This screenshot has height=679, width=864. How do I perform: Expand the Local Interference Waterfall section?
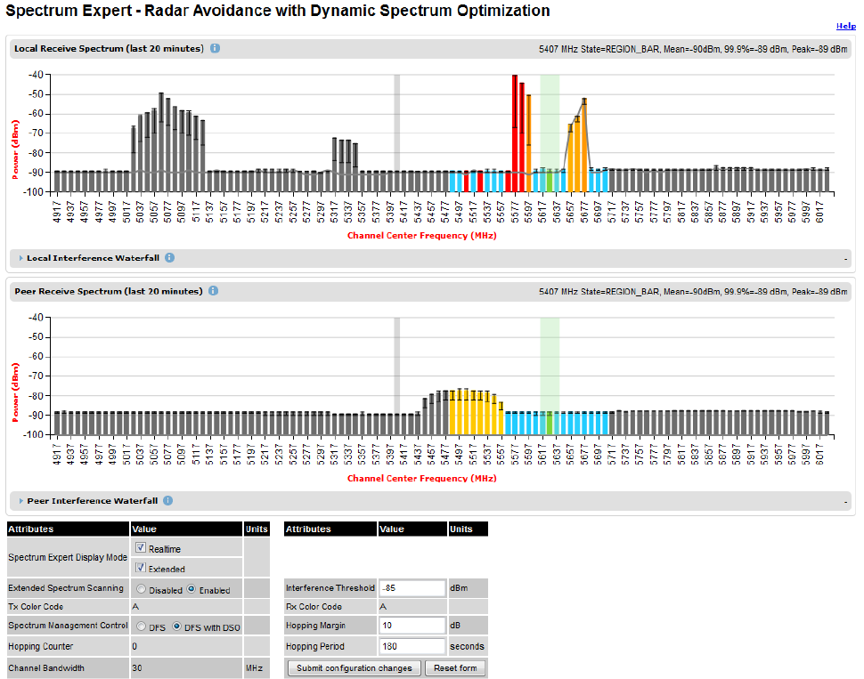21,258
